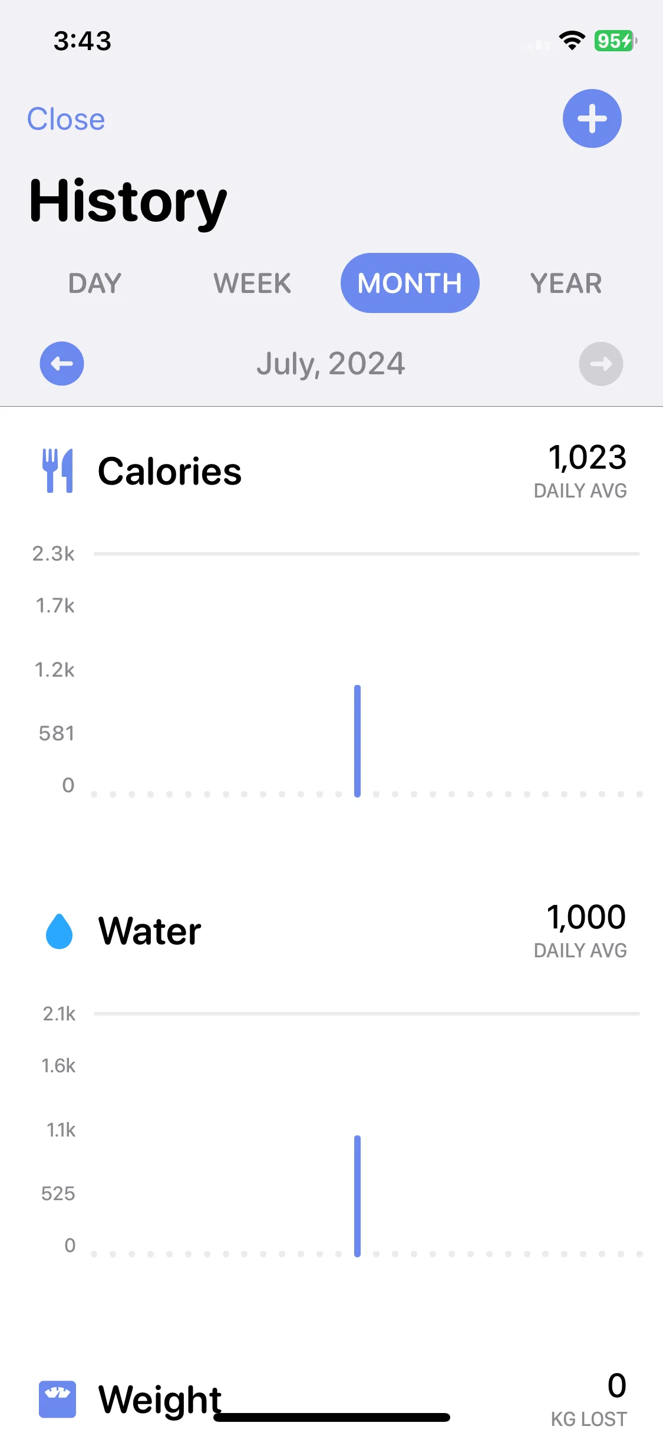Close the History screen
This screenshot has width=663, height=1436.
(66, 119)
